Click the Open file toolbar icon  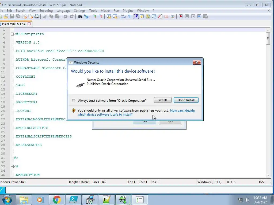coord(6,16)
